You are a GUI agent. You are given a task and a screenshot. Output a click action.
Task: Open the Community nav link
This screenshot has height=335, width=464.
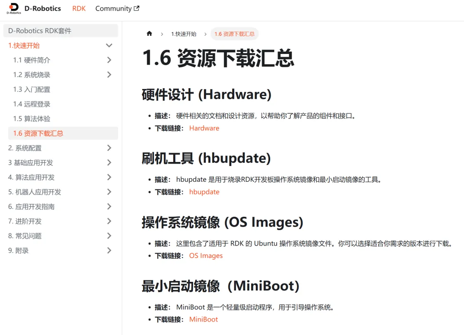(117, 9)
